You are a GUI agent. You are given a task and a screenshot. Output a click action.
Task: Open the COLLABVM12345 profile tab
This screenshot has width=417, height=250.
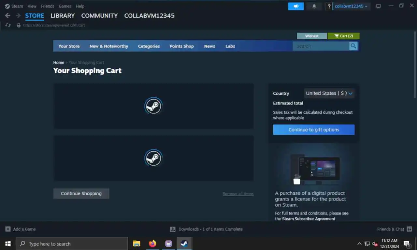(149, 16)
